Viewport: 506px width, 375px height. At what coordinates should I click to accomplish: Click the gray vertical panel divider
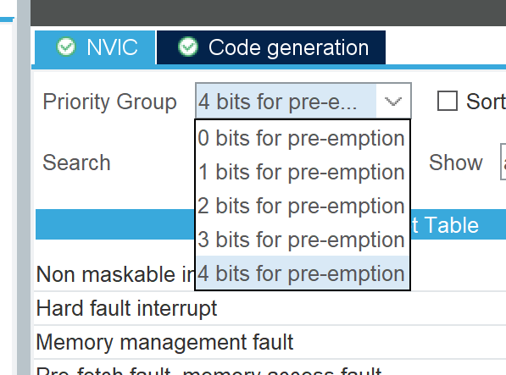[24, 188]
